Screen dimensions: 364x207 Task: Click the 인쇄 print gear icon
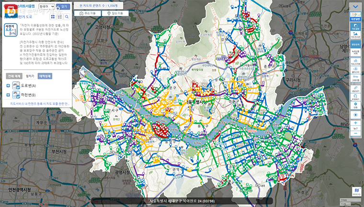tap(355, 106)
